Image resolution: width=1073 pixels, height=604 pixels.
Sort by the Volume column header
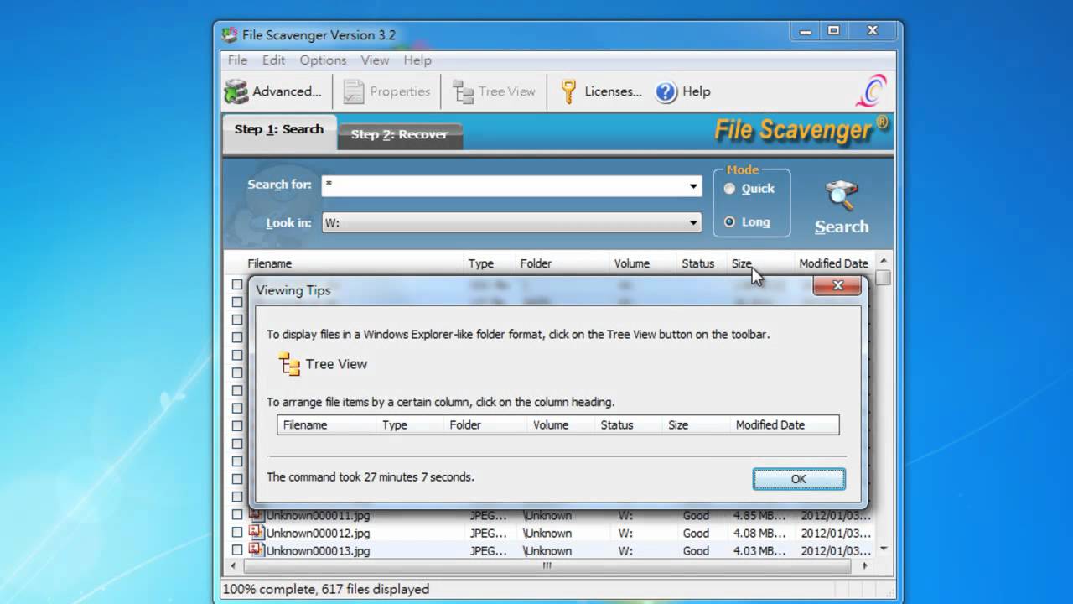tap(643, 263)
